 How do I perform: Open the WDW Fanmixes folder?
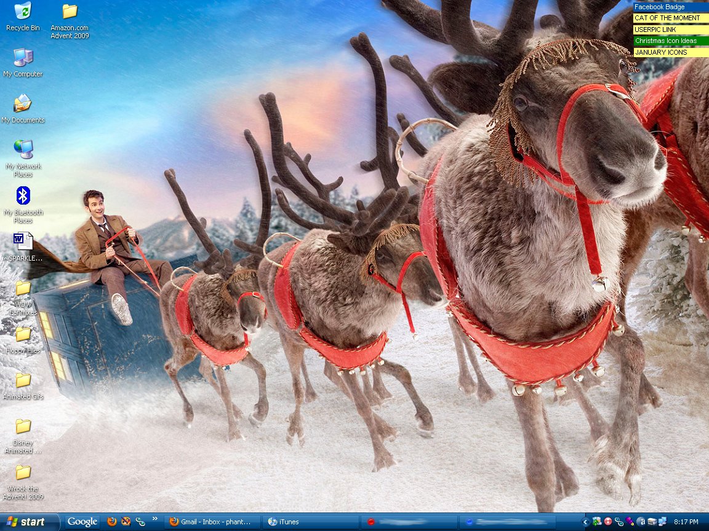pos(23,288)
